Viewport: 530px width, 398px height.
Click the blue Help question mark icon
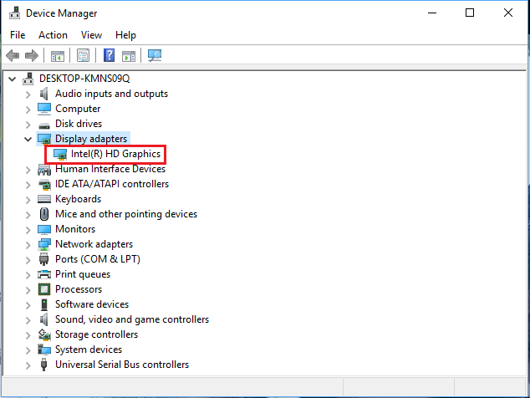point(109,56)
